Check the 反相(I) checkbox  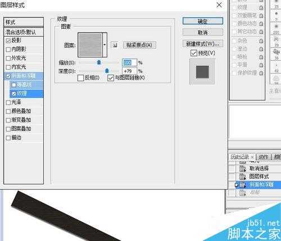pyautogui.click(x=80, y=78)
